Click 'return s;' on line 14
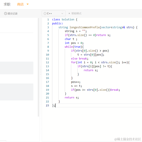 [x=91, y=70]
